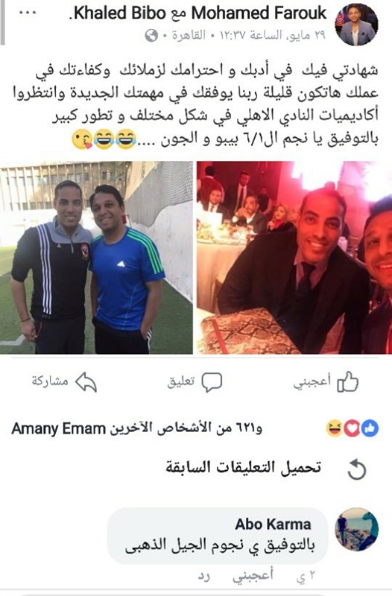Click the تعليق comment label
Viewport: 392px width, 596px height.
tap(181, 381)
